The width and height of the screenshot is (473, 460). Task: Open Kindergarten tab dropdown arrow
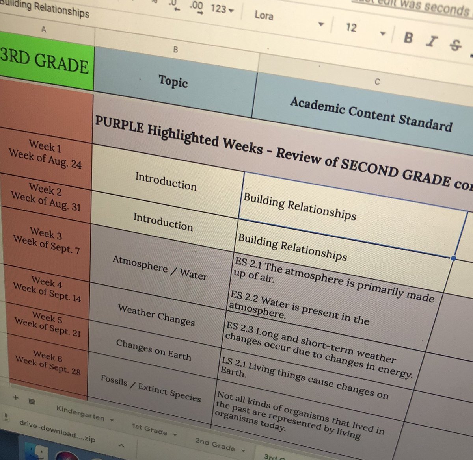pos(112,420)
